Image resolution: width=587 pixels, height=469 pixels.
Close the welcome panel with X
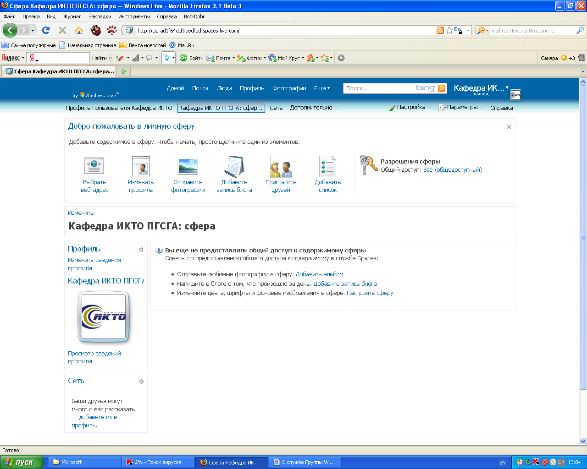(x=509, y=127)
